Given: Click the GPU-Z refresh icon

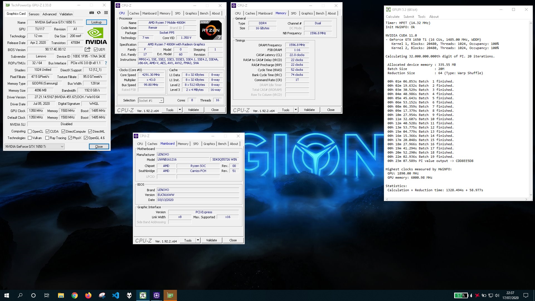Looking at the screenshot, I should [x=99, y=13].
